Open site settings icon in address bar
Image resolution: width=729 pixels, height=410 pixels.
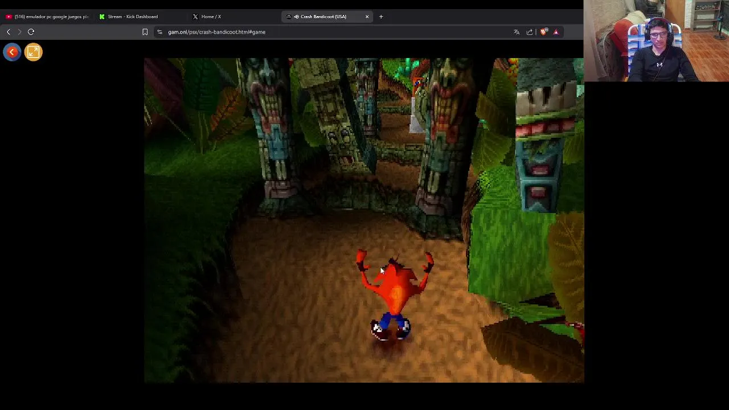pos(159,32)
